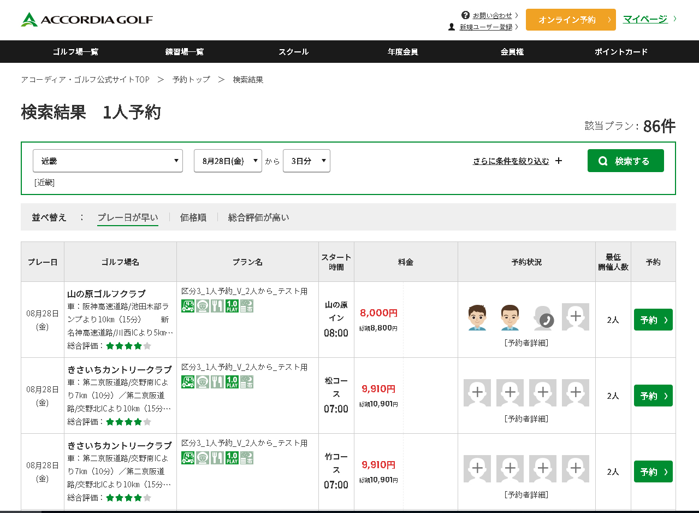Click the meal icon in the 松コース plan row

pos(217,382)
